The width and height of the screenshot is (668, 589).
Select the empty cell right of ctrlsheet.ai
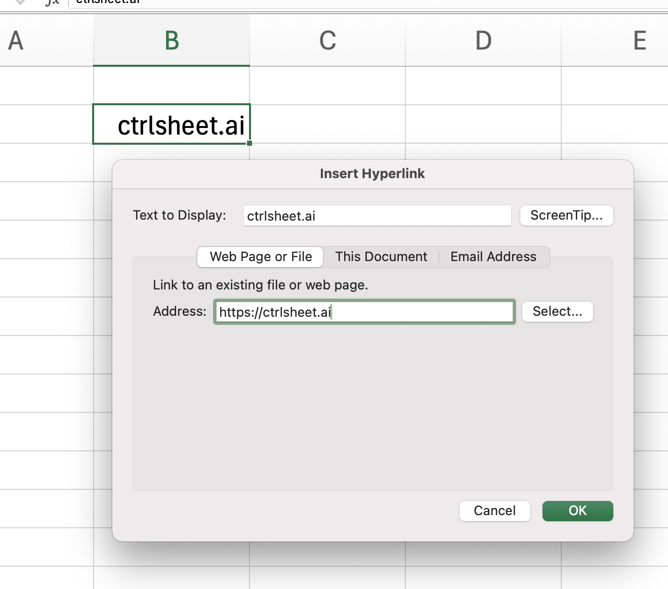[x=327, y=124]
